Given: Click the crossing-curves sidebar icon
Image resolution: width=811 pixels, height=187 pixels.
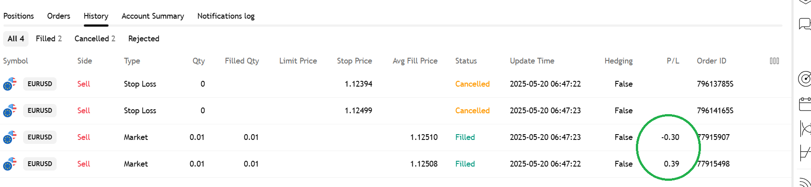Looking at the screenshot, I should click(x=805, y=129).
